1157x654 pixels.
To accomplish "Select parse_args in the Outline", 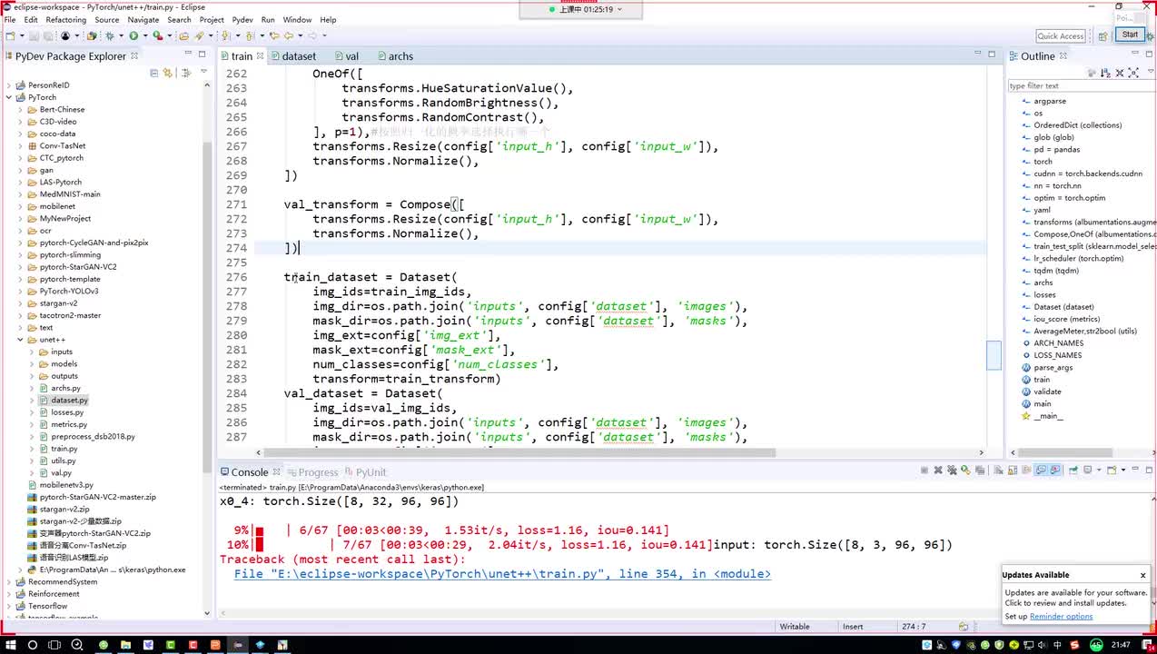I will click(1053, 368).
